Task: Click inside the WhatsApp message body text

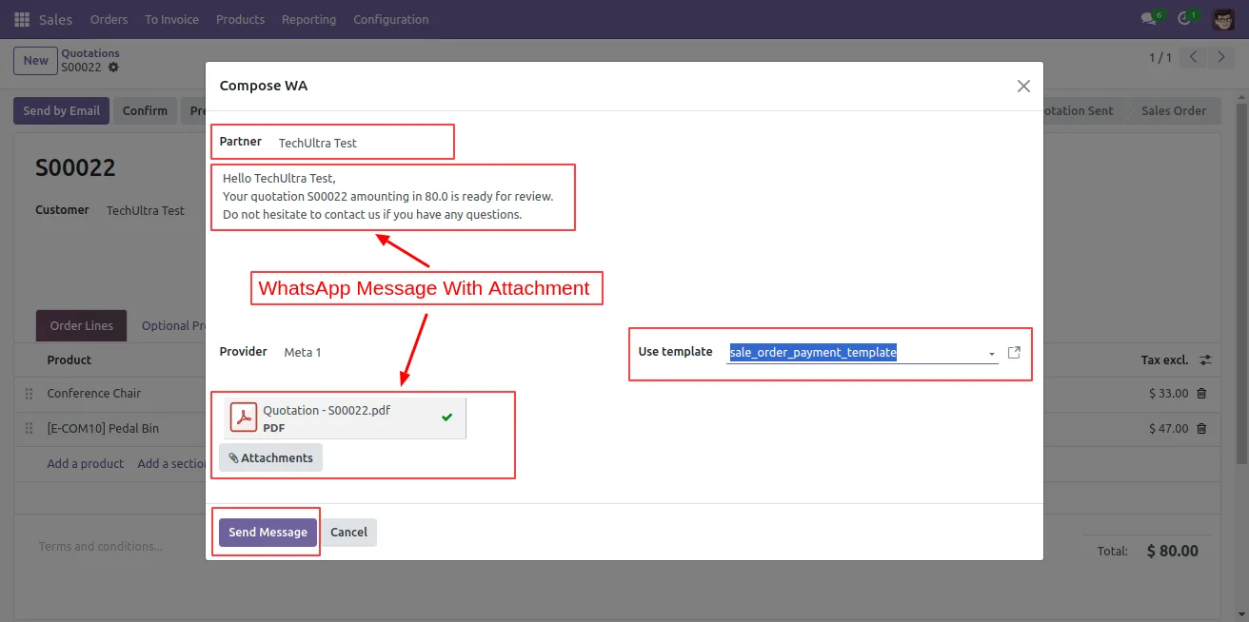Action: pos(387,196)
